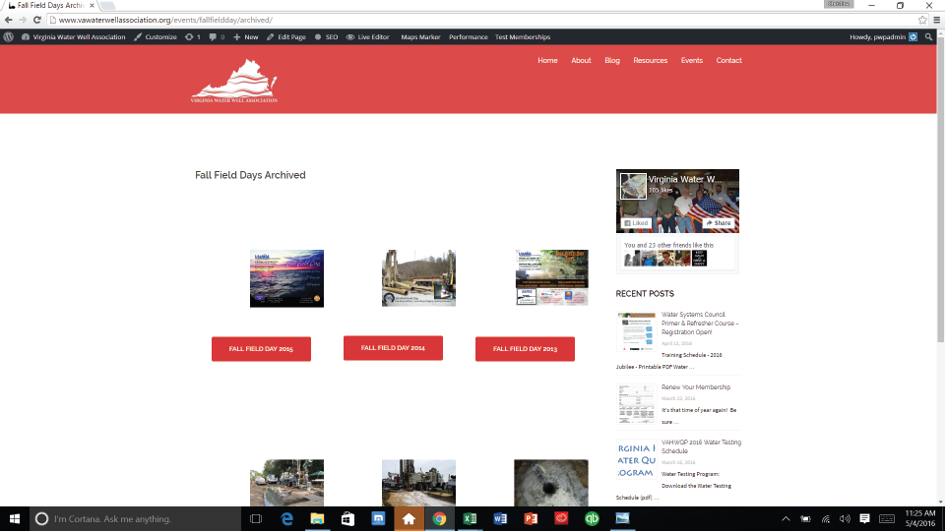The height and width of the screenshot is (532, 946).
Task: Close the Fall Field Days browser tab
Action: 92,6
